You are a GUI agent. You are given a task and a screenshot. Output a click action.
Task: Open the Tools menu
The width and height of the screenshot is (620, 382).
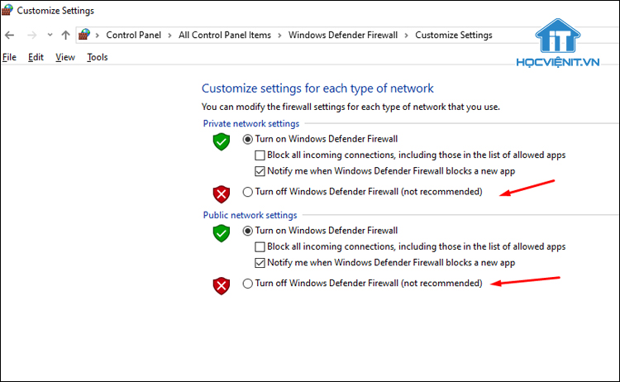click(x=98, y=57)
